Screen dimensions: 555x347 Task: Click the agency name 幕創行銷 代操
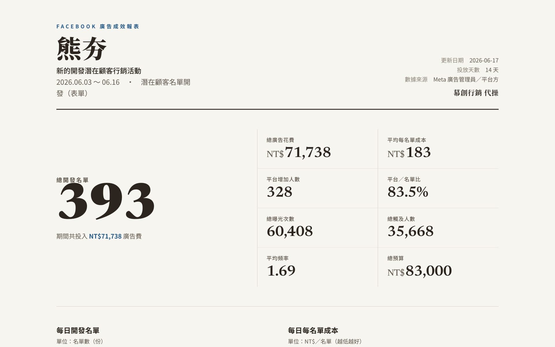(x=476, y=93)
